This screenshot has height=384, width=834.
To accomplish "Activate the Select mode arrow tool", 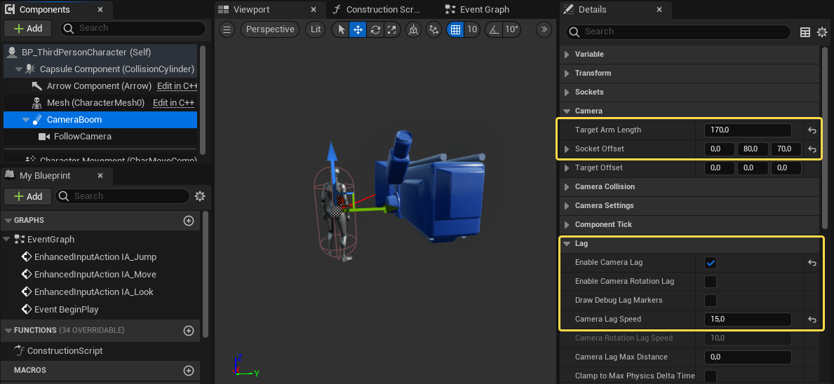I will [342, 29].
